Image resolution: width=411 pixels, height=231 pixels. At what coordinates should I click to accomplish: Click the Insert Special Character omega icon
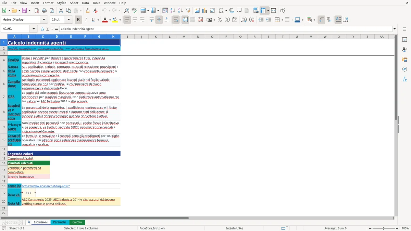(x=221, y=11)
